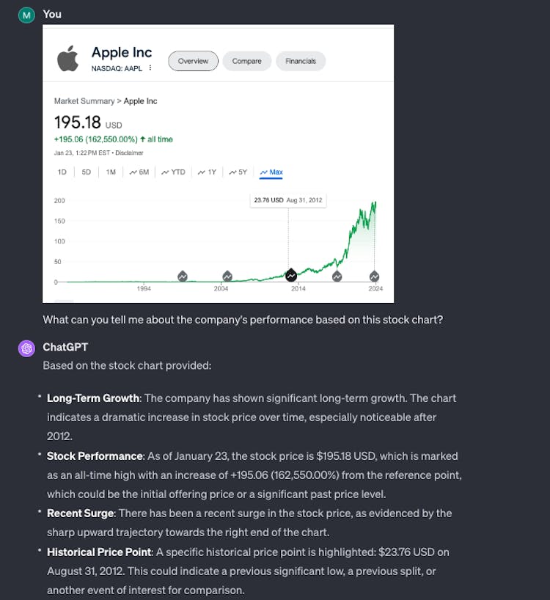Screen dimensions: 550x600
Task: Click the highlighted event marker near 2014
Action: pos(291,275)
